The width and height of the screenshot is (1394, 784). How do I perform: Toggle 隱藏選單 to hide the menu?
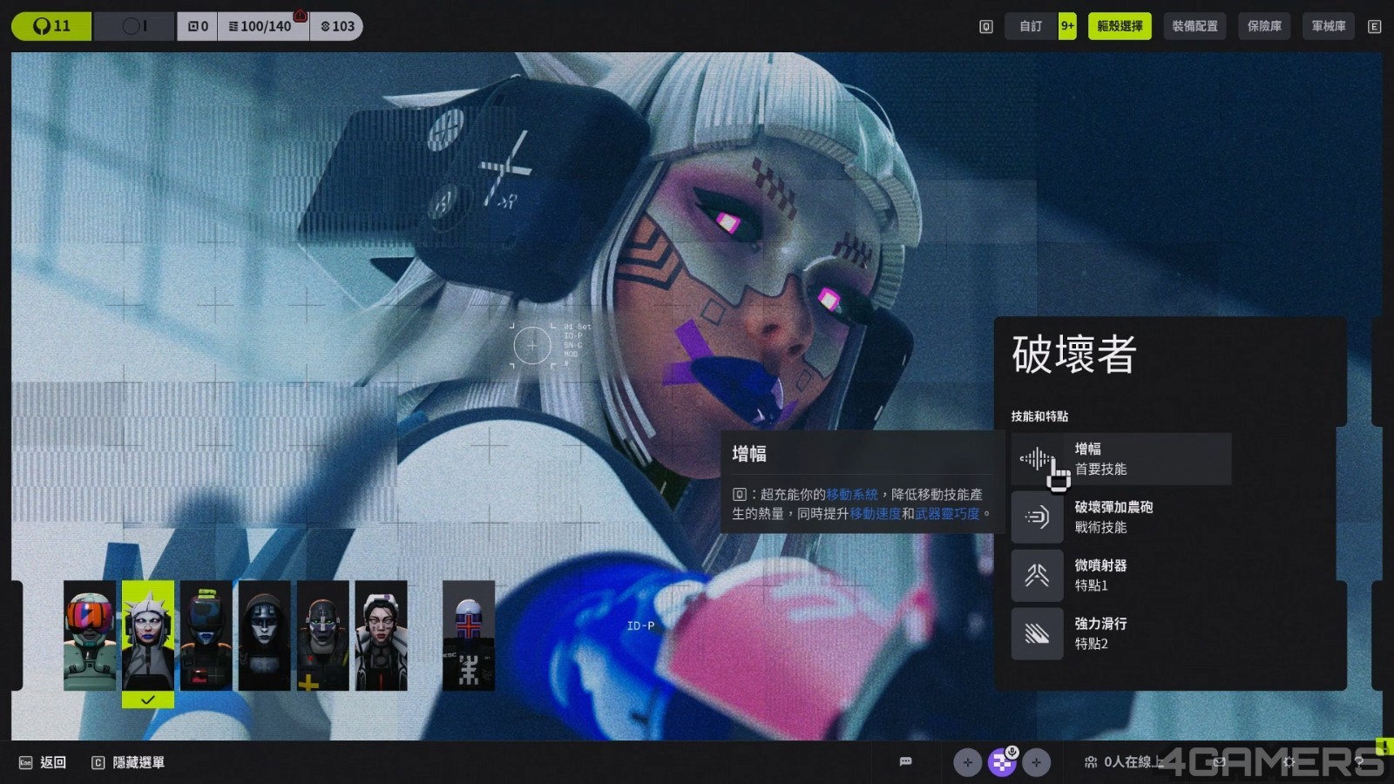click(x=129, y=763)
